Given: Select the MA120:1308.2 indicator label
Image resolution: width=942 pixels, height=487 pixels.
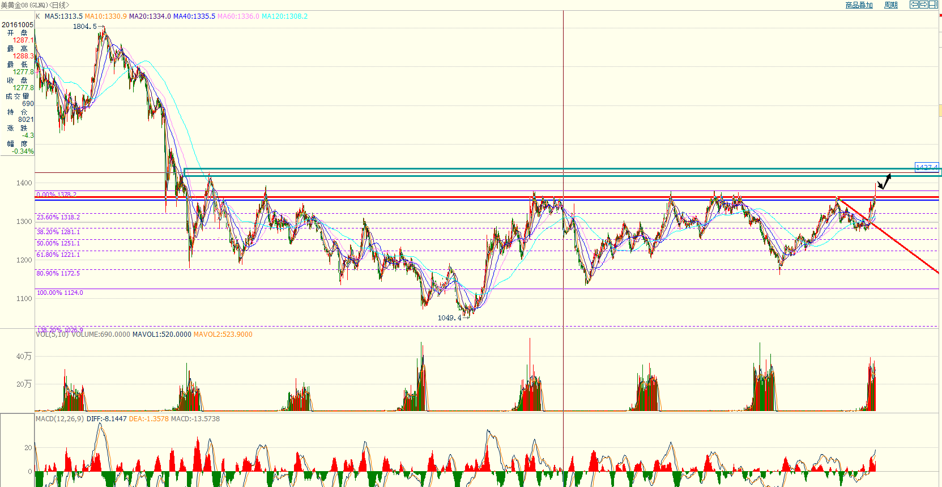Looking at the screenshot, I should point(285,16).
